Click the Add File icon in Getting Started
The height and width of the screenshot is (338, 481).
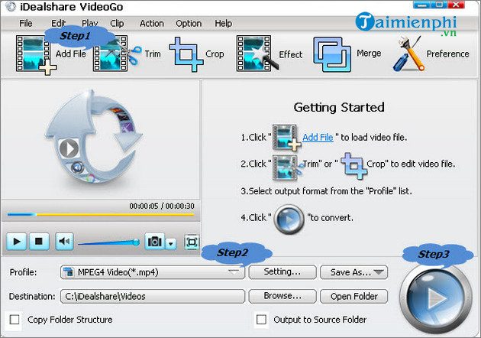pos(286,138)
